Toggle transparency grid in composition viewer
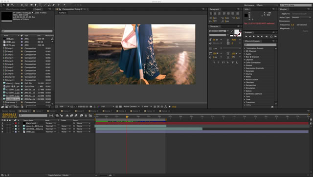The width and height of the screenshot is (313, 177). (x=121, y=107)
